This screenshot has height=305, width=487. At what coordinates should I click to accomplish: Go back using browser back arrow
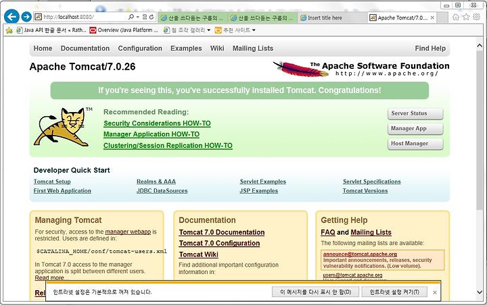pos(11,17)
